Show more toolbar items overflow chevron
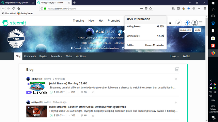Screen dimensions: 218x122 click(199, 8)
